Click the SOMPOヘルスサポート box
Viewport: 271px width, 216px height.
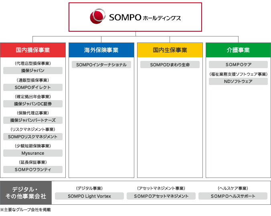pyautogui.click(x=233, y=196)
